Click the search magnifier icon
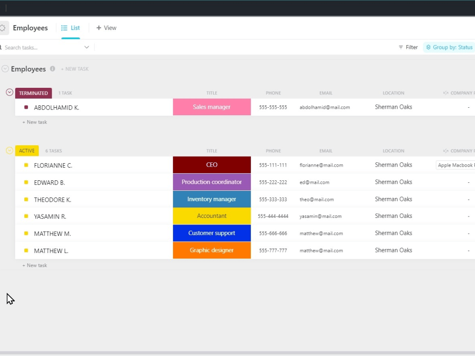The image size is (475, 356). tap(2, 47)
